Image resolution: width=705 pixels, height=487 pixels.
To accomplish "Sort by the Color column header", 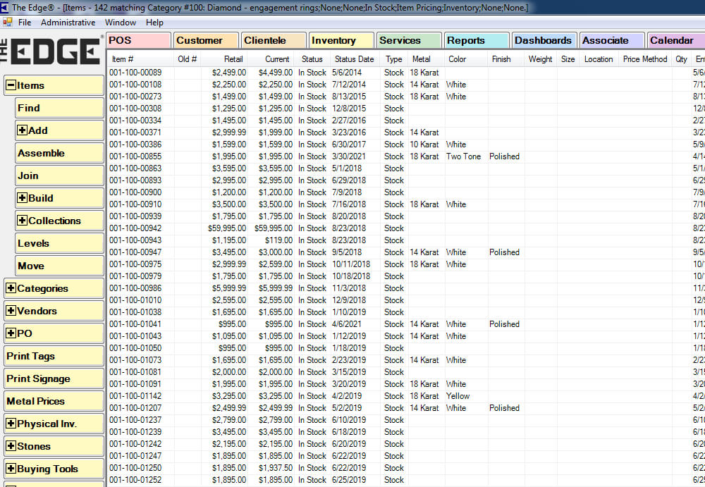I will pyautogui.click(x=465, y=59).
